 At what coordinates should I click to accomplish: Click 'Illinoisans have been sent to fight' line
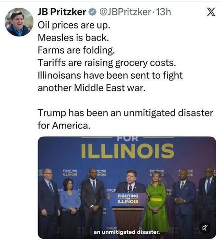click(x=110, y=75)
